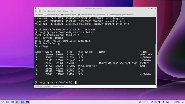Image resolution: width=185 pixels, height=104 pixels.
Task: Open the Help menu
Action: click(71, 11)
